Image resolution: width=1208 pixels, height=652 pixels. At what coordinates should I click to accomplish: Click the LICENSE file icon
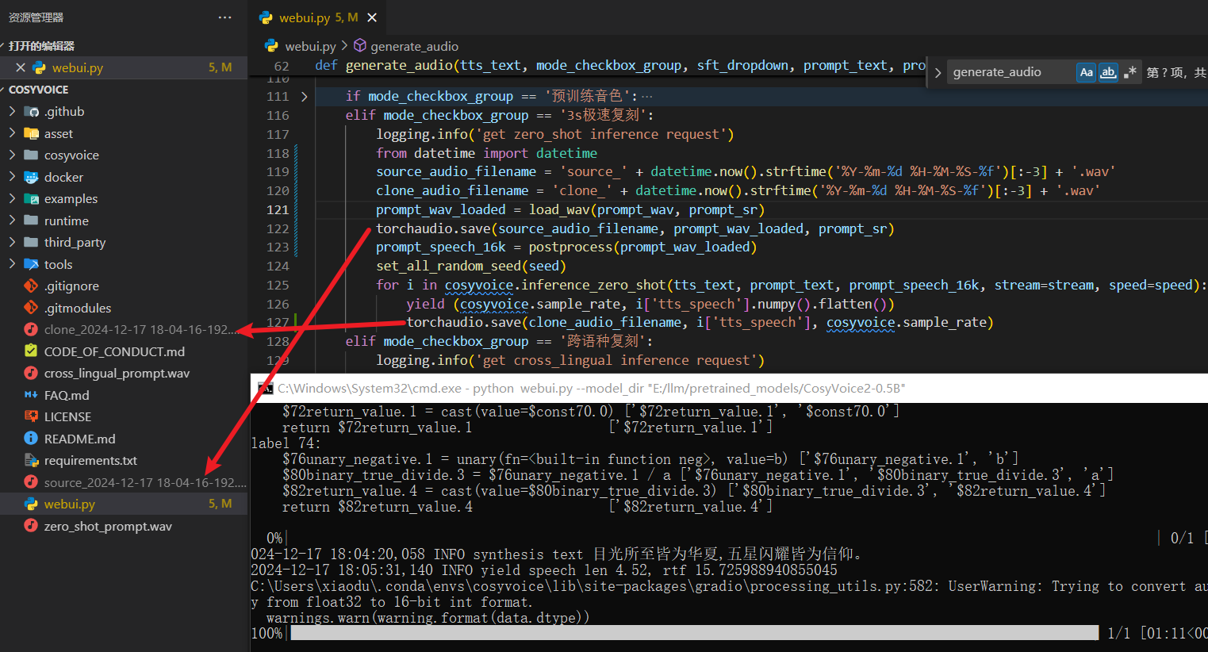click(31, 416)
